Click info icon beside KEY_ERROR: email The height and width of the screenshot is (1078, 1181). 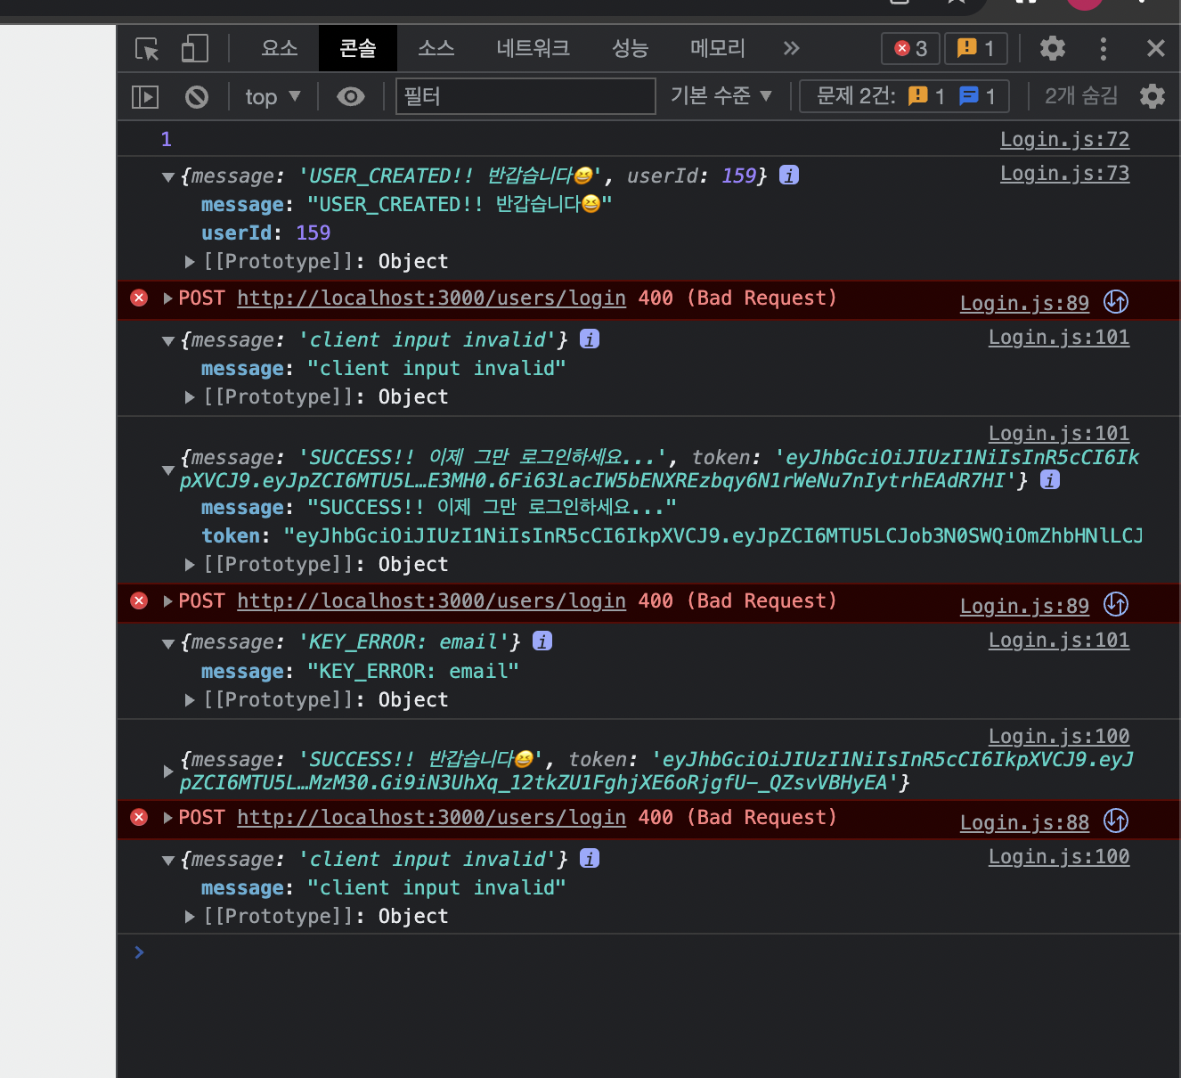coord(542,641)
